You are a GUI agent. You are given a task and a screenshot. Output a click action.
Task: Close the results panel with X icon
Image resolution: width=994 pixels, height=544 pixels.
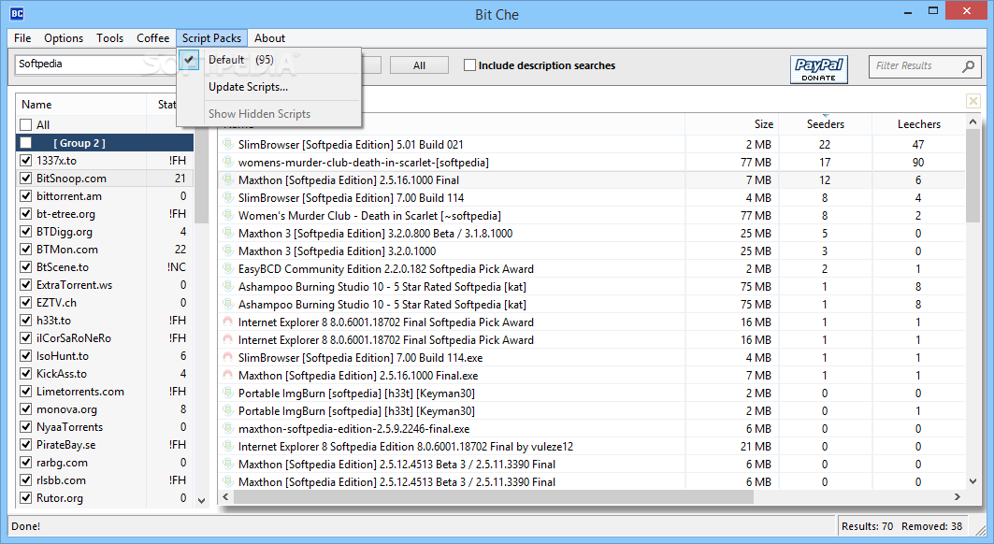(973, 101)
